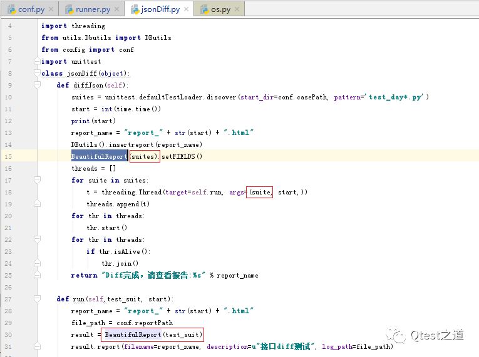Click the Python file icon on jsonDiff.py tab
Screen dimensions: 479x357
pos(135,9)
